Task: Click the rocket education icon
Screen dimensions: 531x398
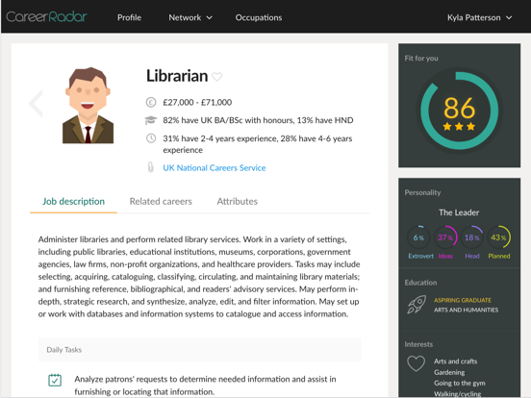Action: pyautogui.click(x=417, y=305)
